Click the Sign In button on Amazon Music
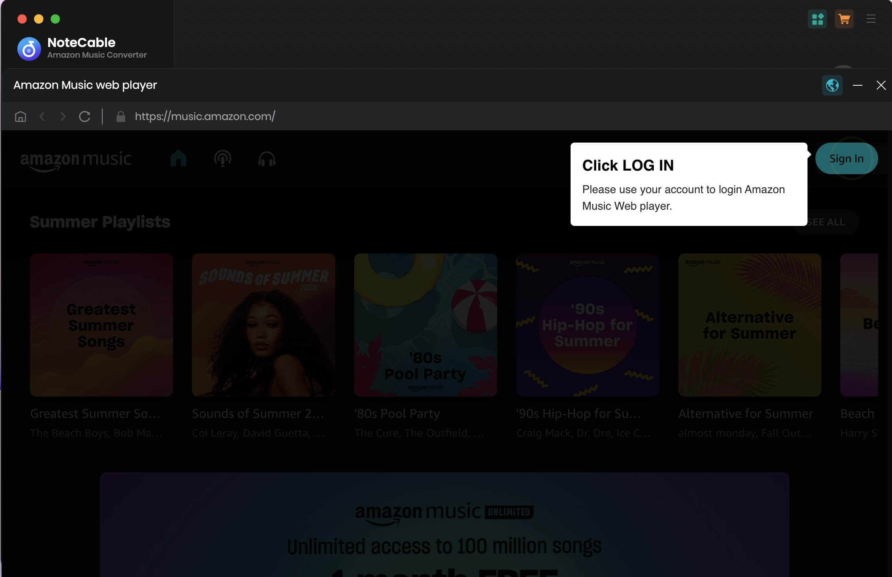The image size is (892, 577). (x=847, y=158)
